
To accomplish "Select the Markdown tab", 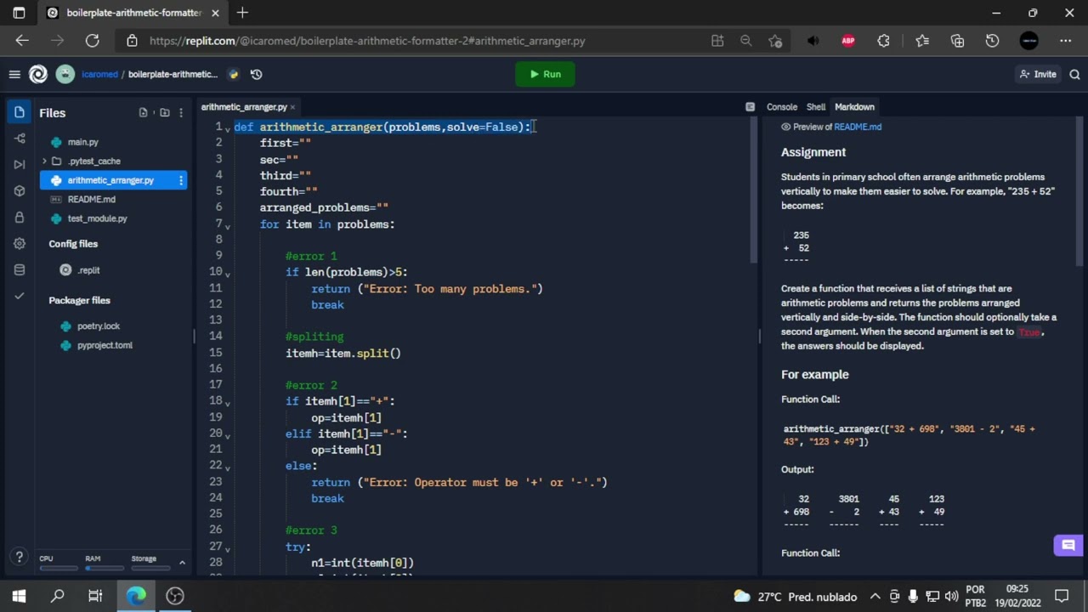I will pyautogui.click(x=854, y=107).
